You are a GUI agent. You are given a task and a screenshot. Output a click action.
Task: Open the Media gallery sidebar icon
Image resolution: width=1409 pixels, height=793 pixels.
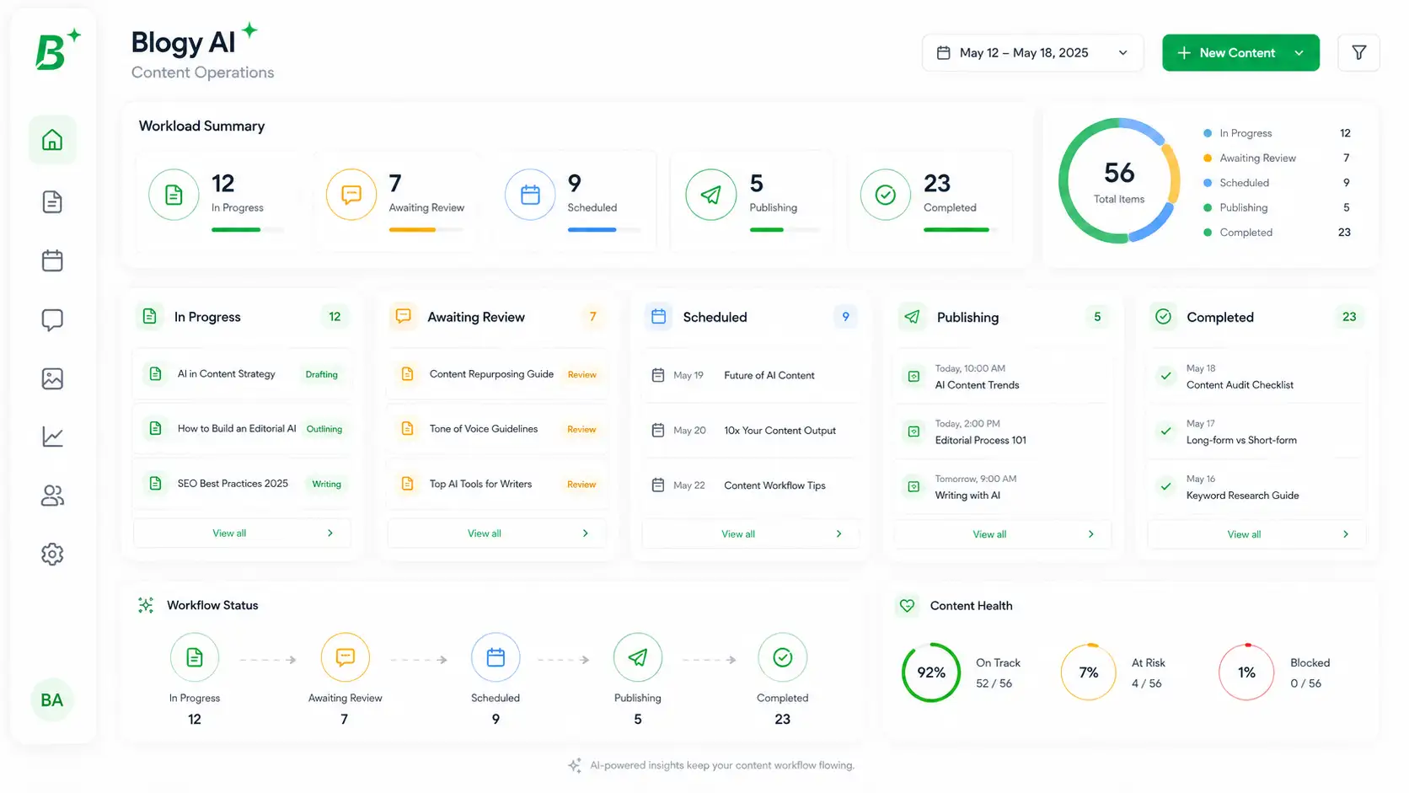[x=52, y=378]
